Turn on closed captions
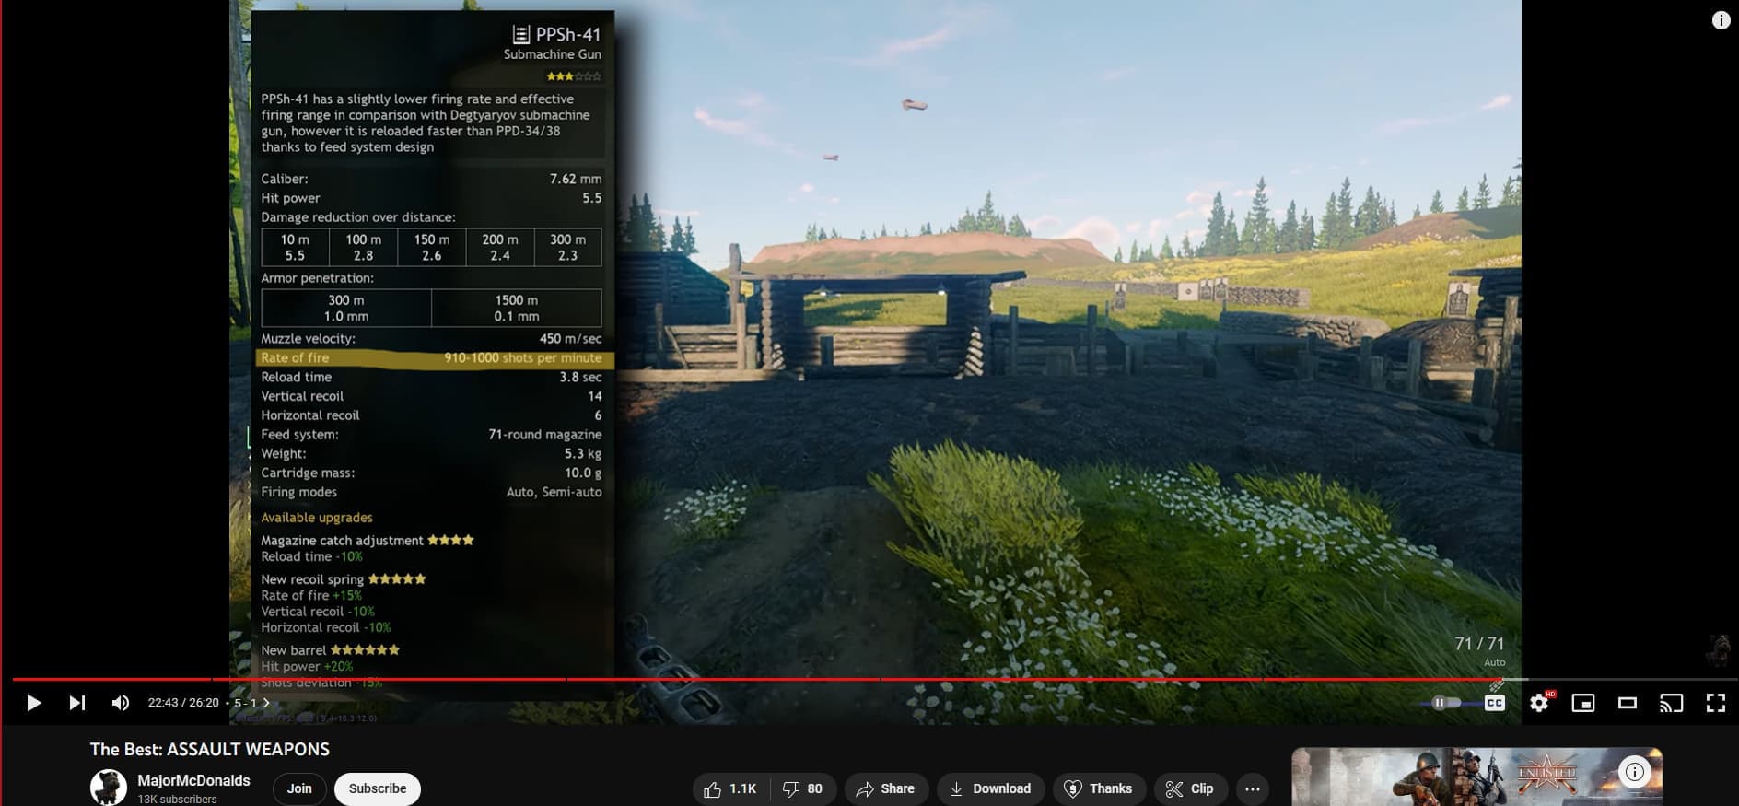 tap(1494, 703)
